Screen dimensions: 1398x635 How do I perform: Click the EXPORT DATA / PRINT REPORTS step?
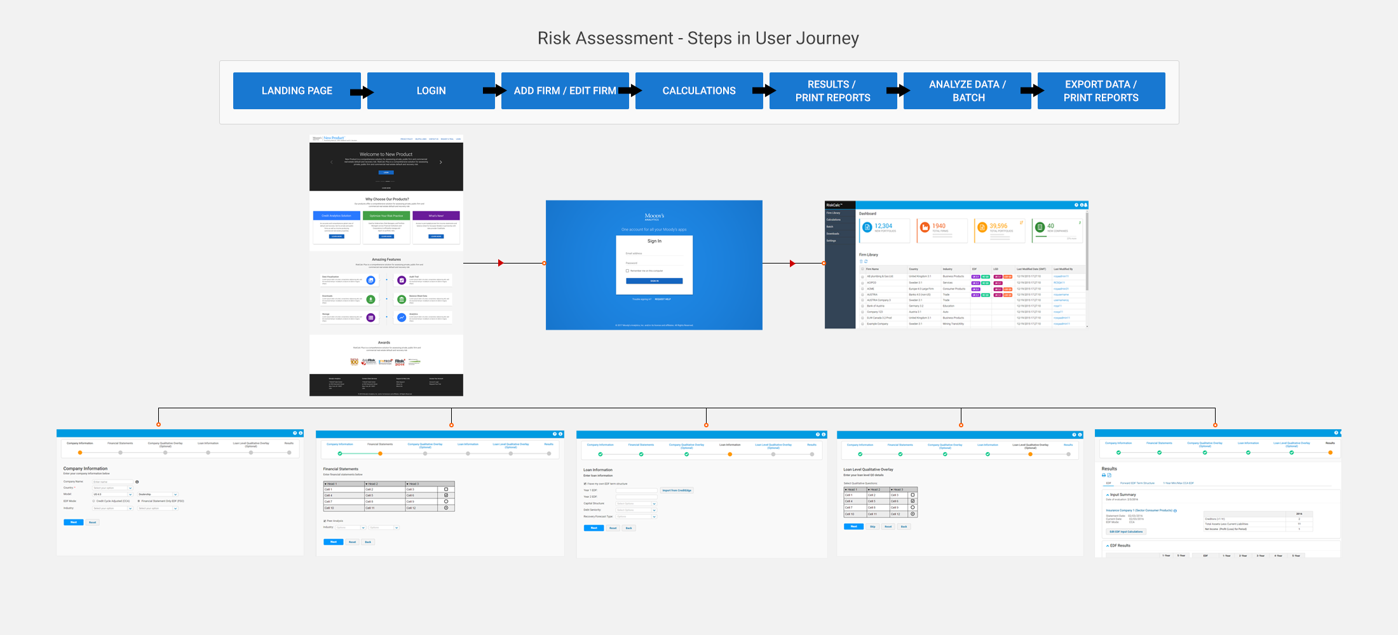[x=1101, y=91]
